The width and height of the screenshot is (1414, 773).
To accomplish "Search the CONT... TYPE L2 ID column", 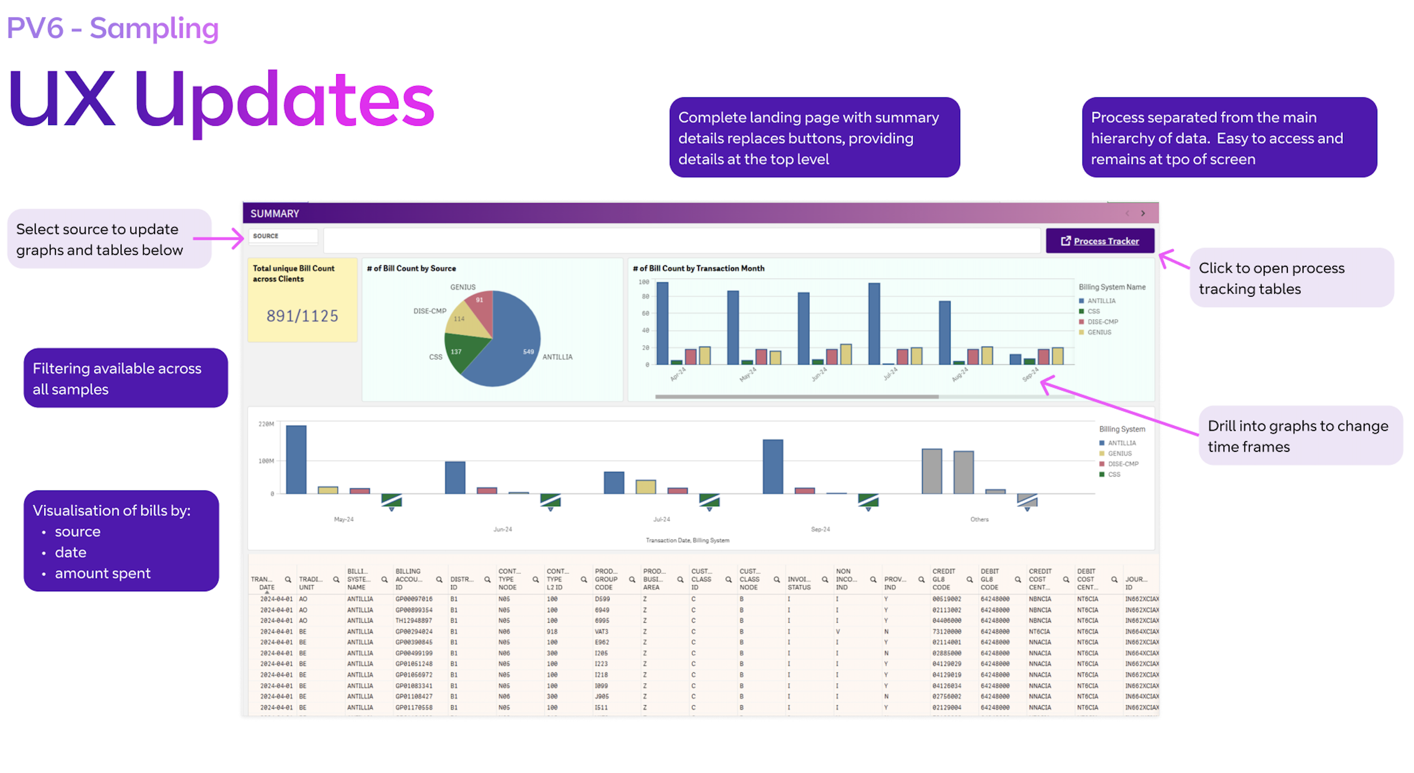I will coord(584,580).
